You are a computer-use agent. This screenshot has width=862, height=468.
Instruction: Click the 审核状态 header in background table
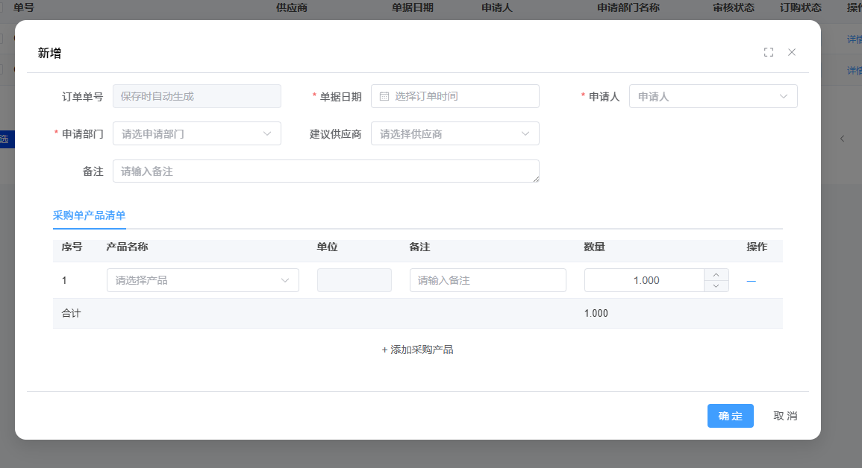tap(734, 7)
